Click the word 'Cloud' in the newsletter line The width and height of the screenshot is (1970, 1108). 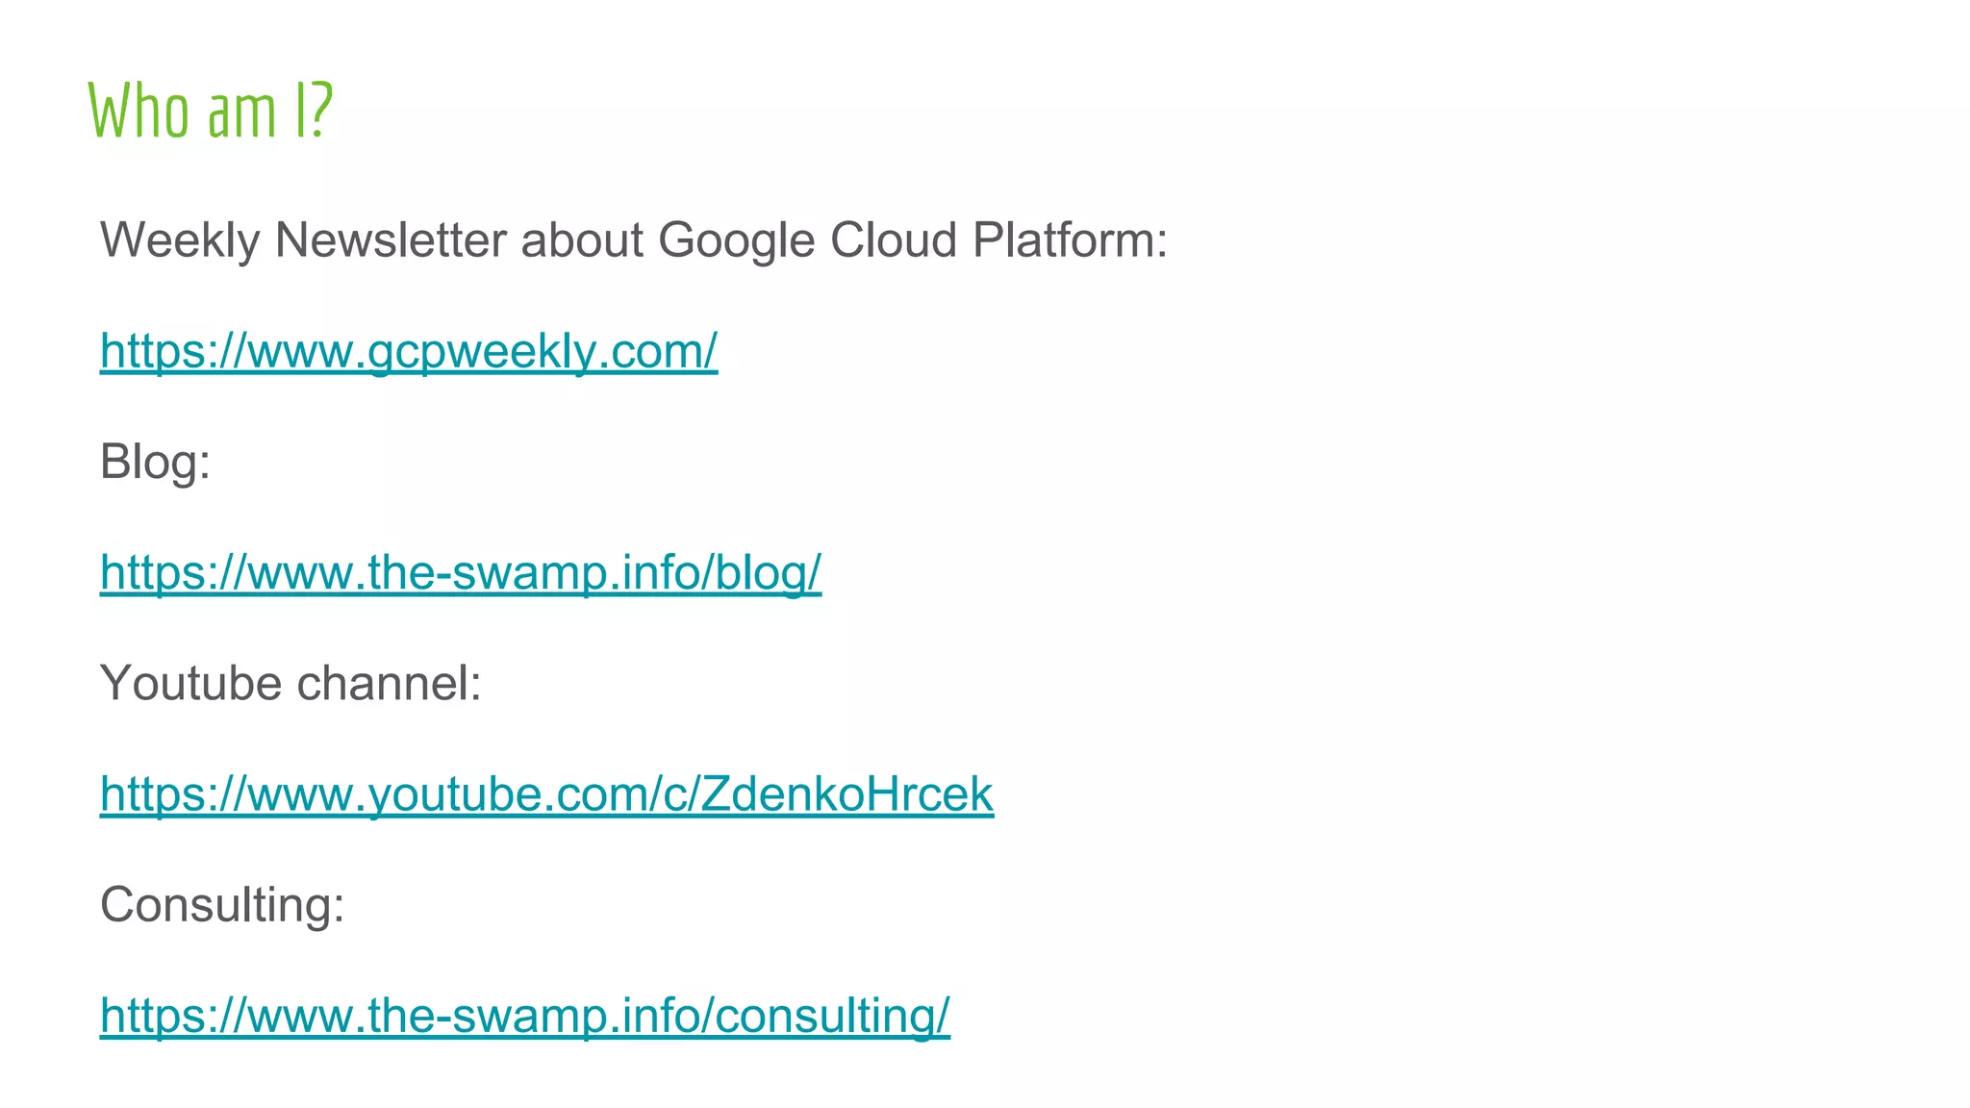tap(894, 239)
